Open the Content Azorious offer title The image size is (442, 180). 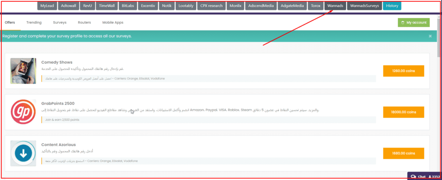(58, 145)
